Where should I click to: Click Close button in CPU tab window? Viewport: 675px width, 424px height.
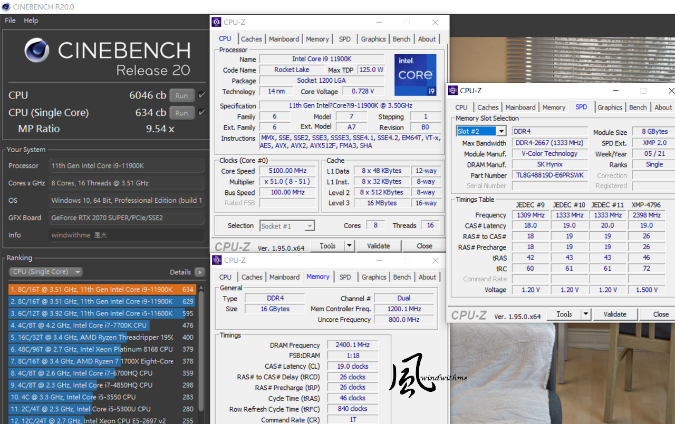(x=425, y=246)
